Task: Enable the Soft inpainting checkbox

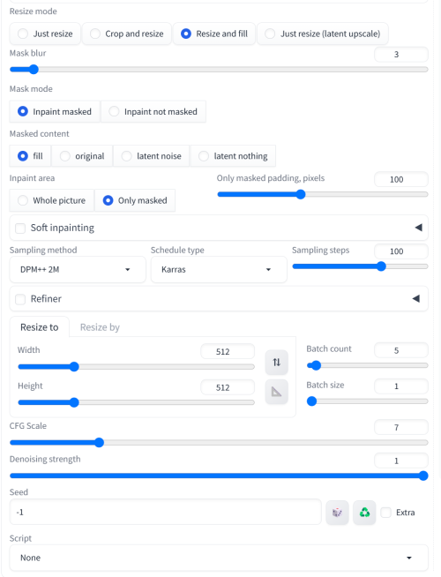Action: (20, 229)
